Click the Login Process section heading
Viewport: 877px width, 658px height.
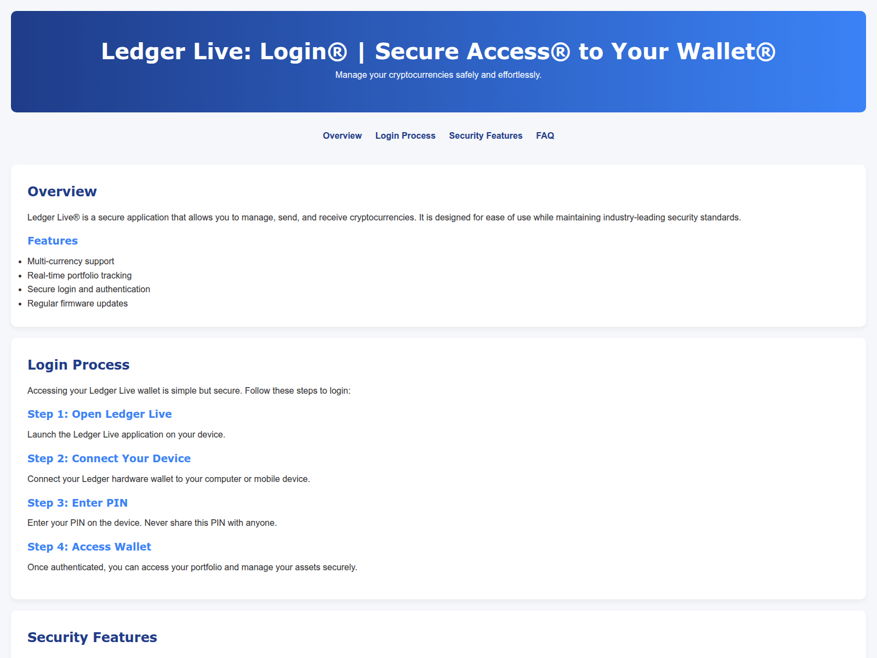(x=78, y=365)
